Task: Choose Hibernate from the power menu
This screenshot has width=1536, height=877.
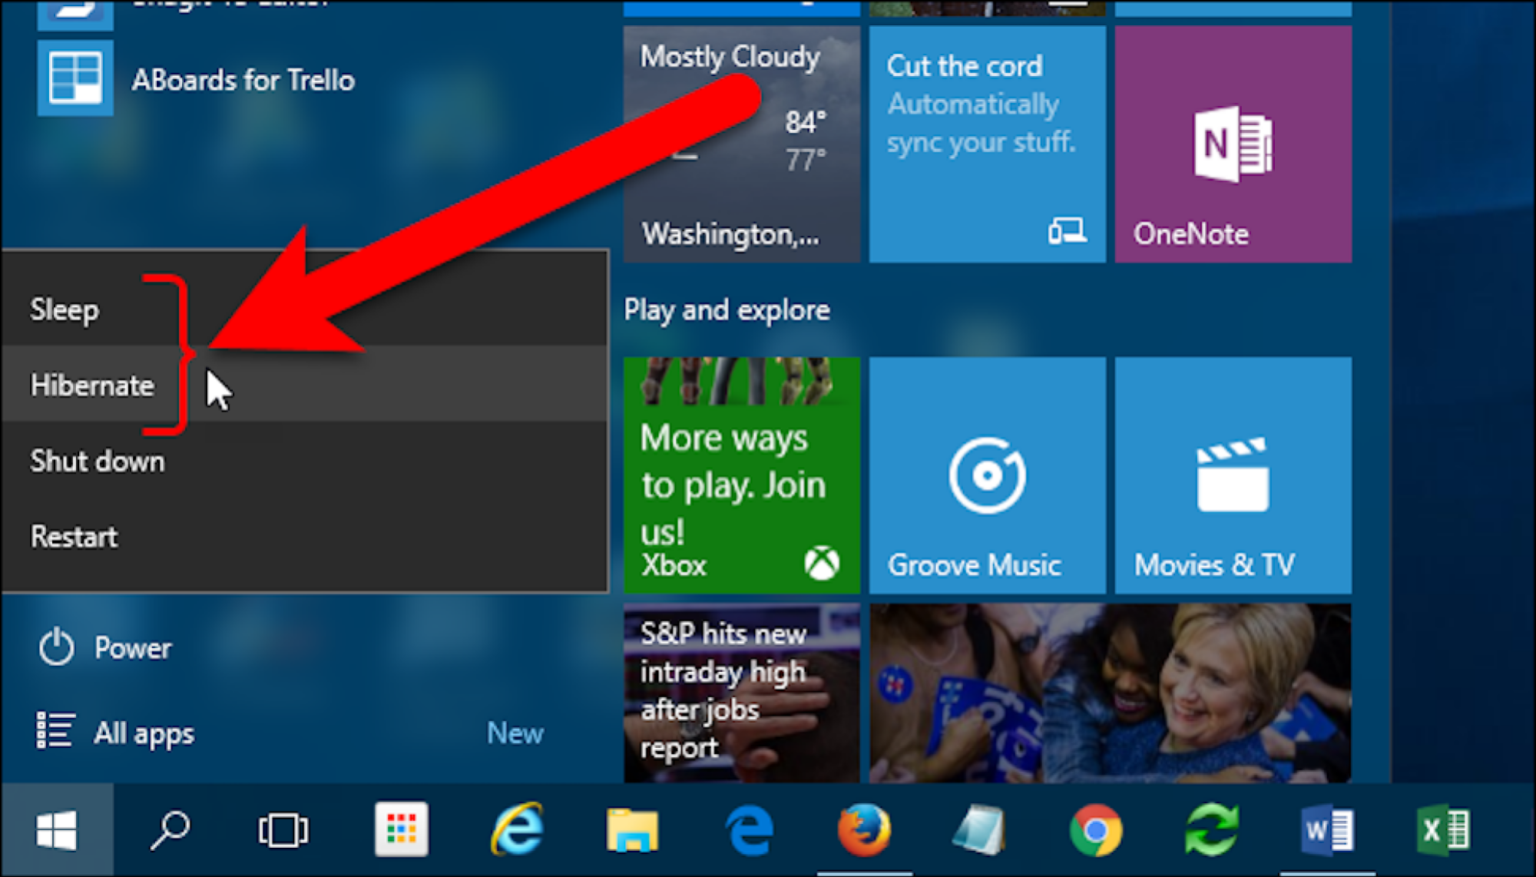Action: (x=304, y=384)
